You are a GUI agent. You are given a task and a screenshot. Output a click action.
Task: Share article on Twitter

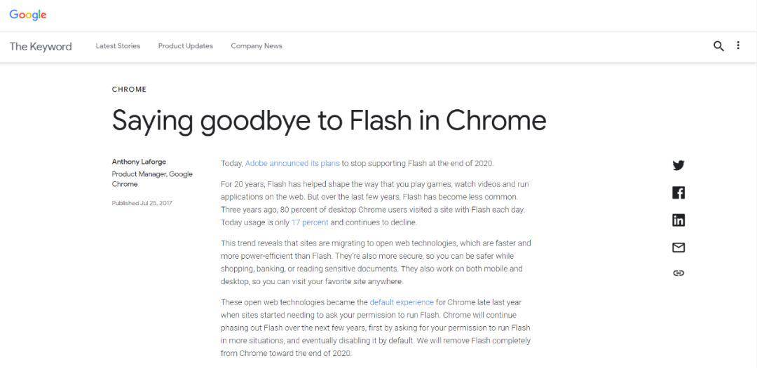[678, 165]
